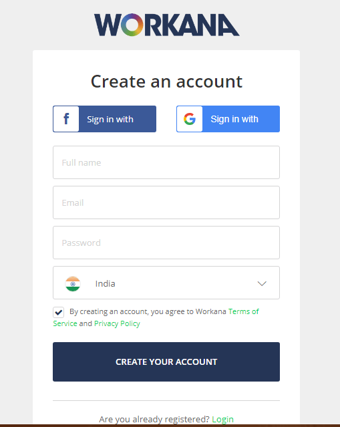The height and width of the screenshot is (427, 340).
Task: Click the 'By creating an account' text
Action: 148,311
